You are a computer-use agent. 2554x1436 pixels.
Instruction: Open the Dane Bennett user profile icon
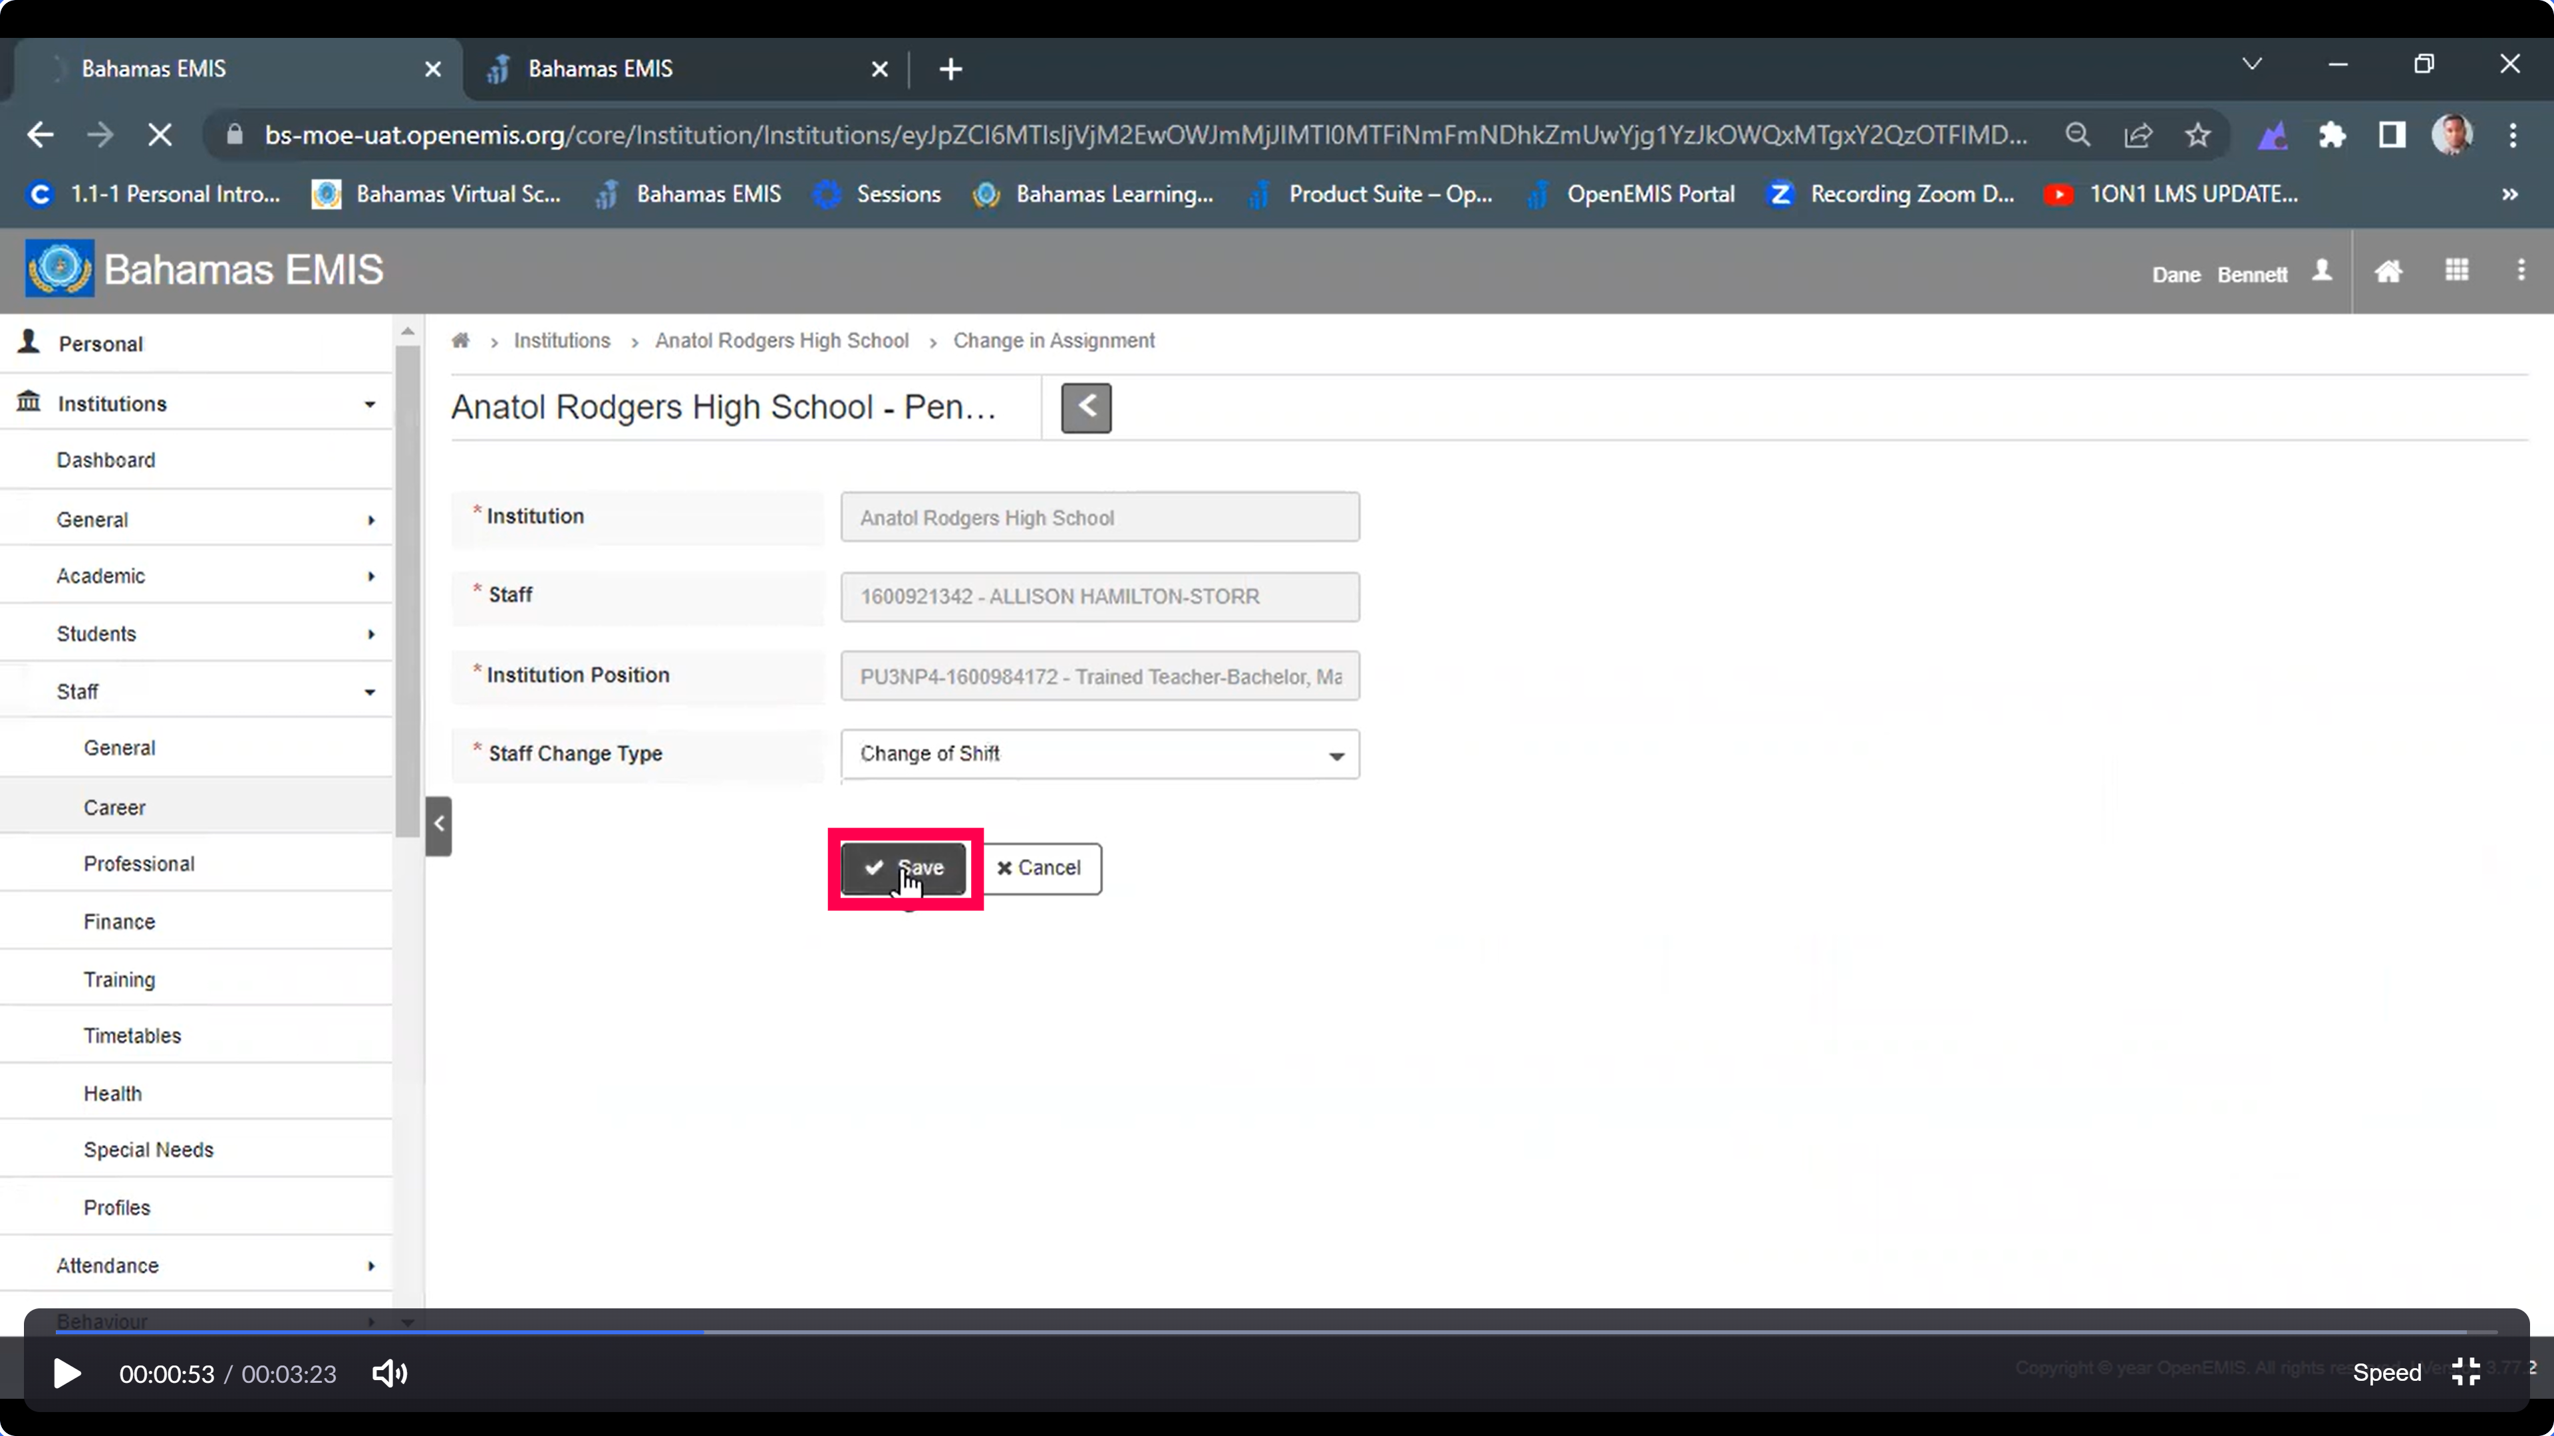[x=2322, y=271]
